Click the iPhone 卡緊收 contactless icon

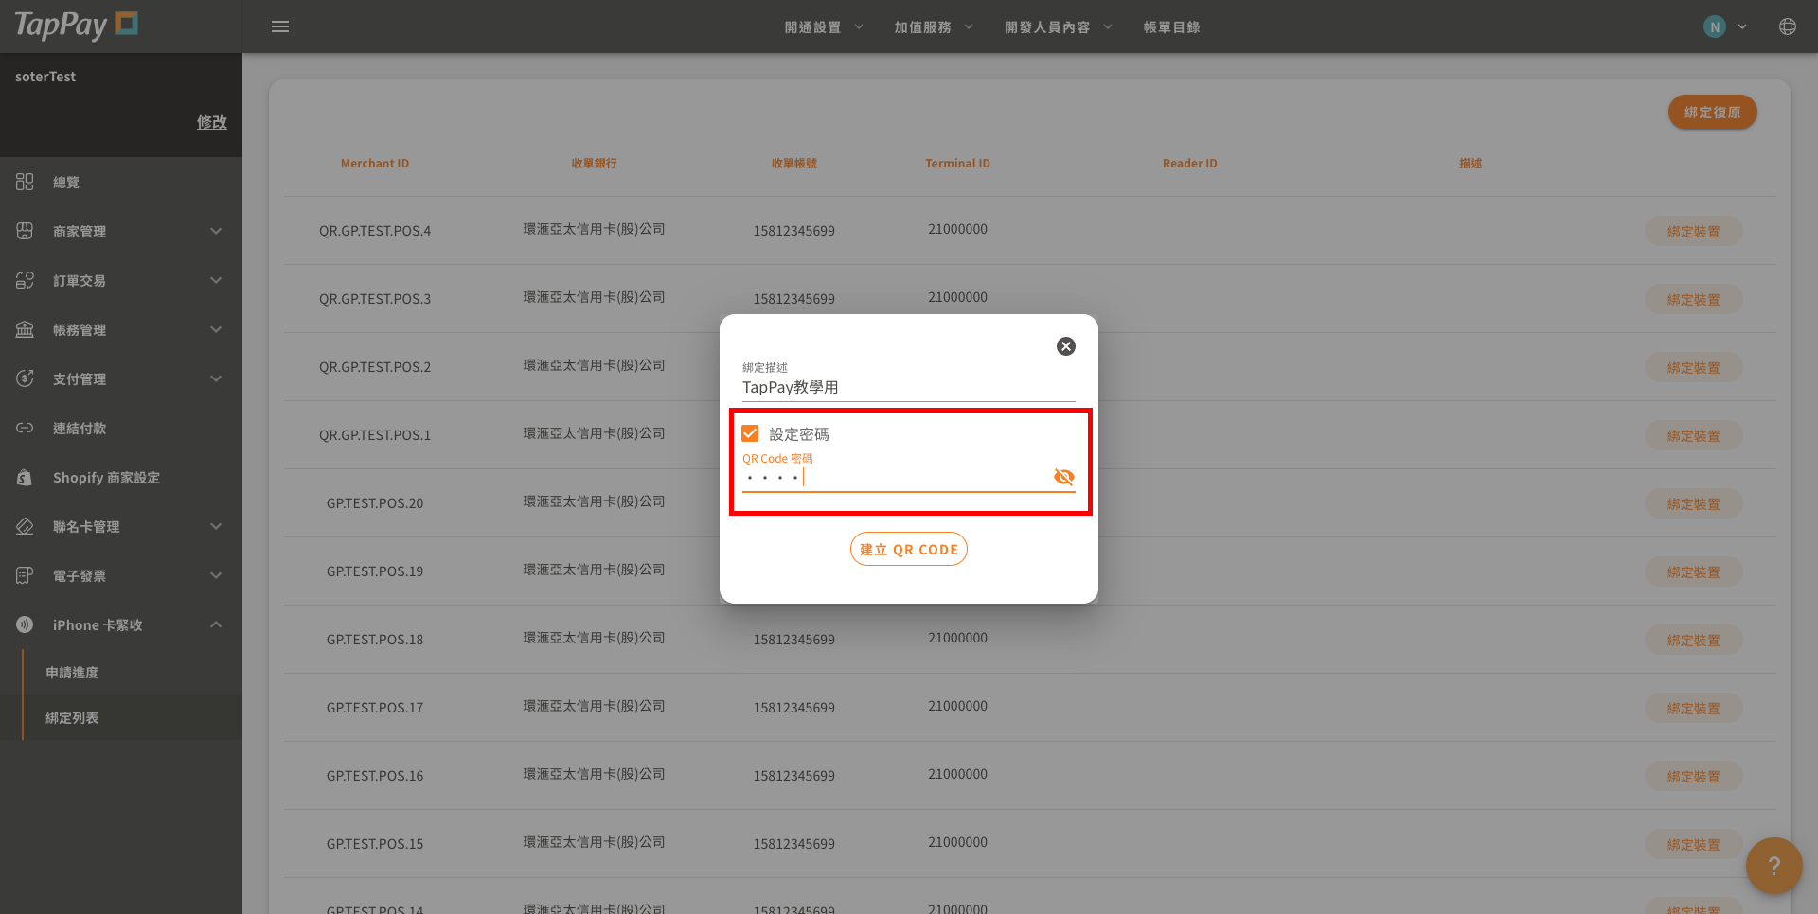coord(25,624)
